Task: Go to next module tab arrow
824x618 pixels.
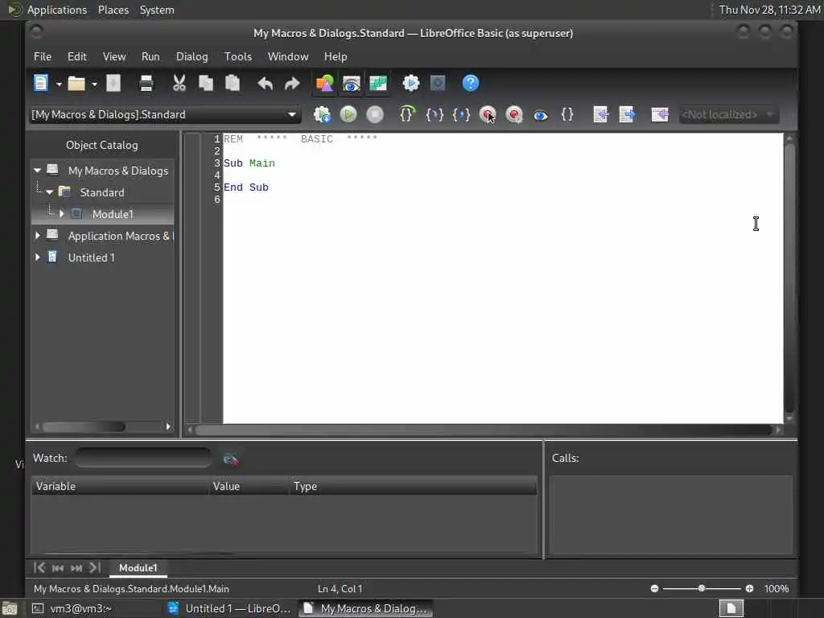Action: (76, 567)
